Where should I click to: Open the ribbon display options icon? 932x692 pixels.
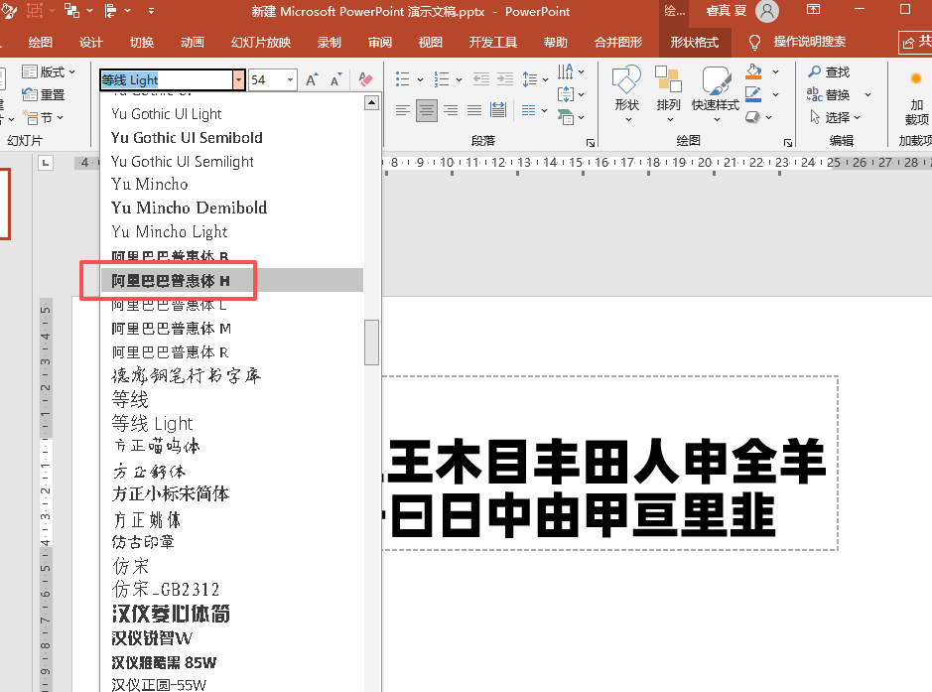[x=813, y=10]
